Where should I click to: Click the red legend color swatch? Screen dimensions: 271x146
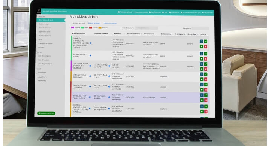pyautogui.click(x=91, y=28)
